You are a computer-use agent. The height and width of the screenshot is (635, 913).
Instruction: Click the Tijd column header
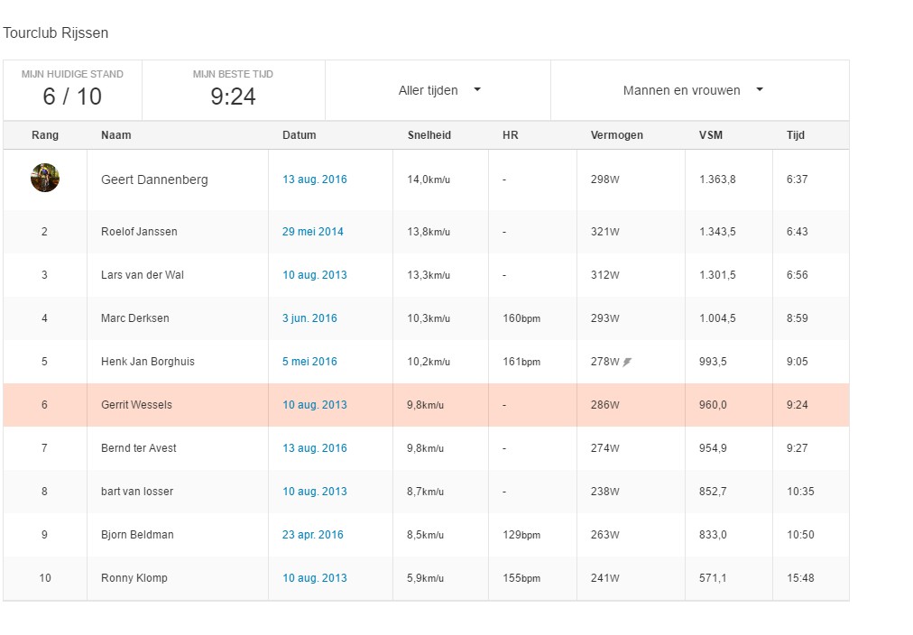pos(795,135)
